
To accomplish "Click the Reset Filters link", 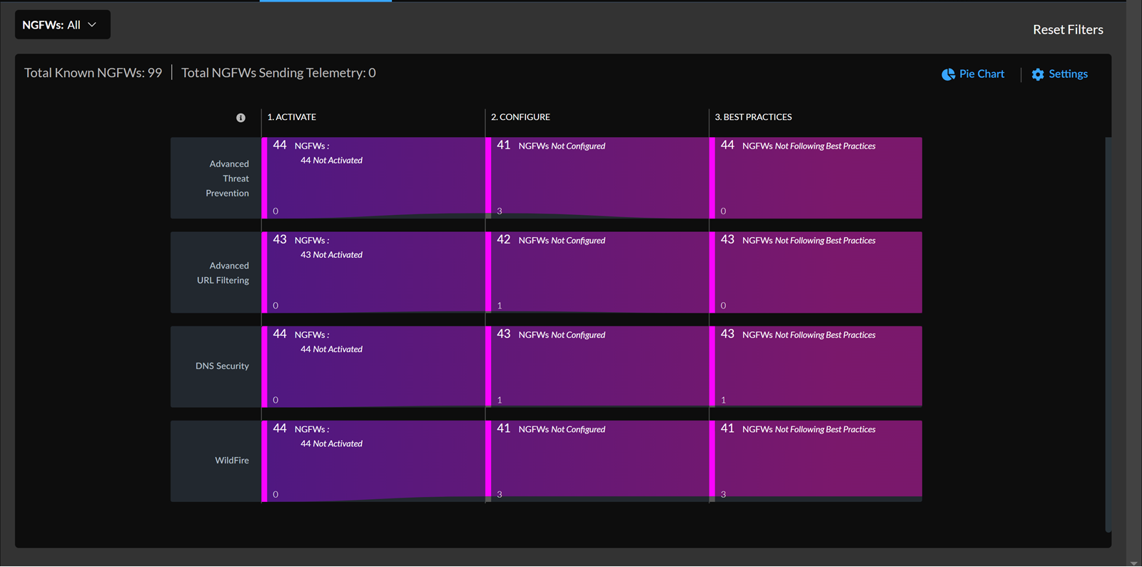I will click(x=1067, y=30).
